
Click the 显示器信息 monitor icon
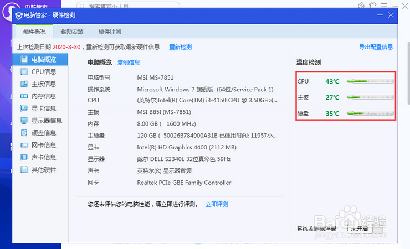(24, 121)
